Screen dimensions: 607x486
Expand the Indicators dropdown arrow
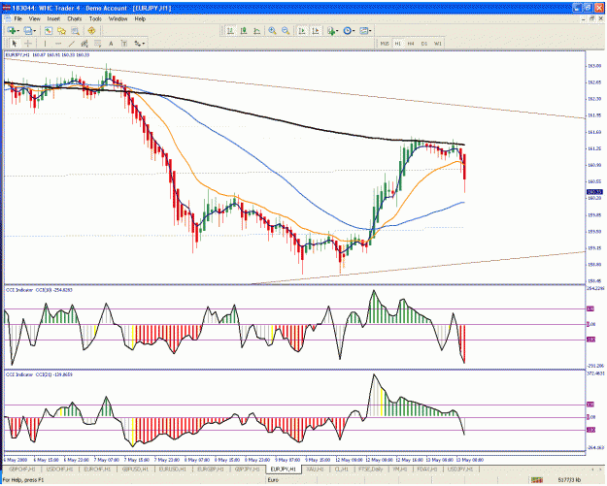tap(338, 31)
